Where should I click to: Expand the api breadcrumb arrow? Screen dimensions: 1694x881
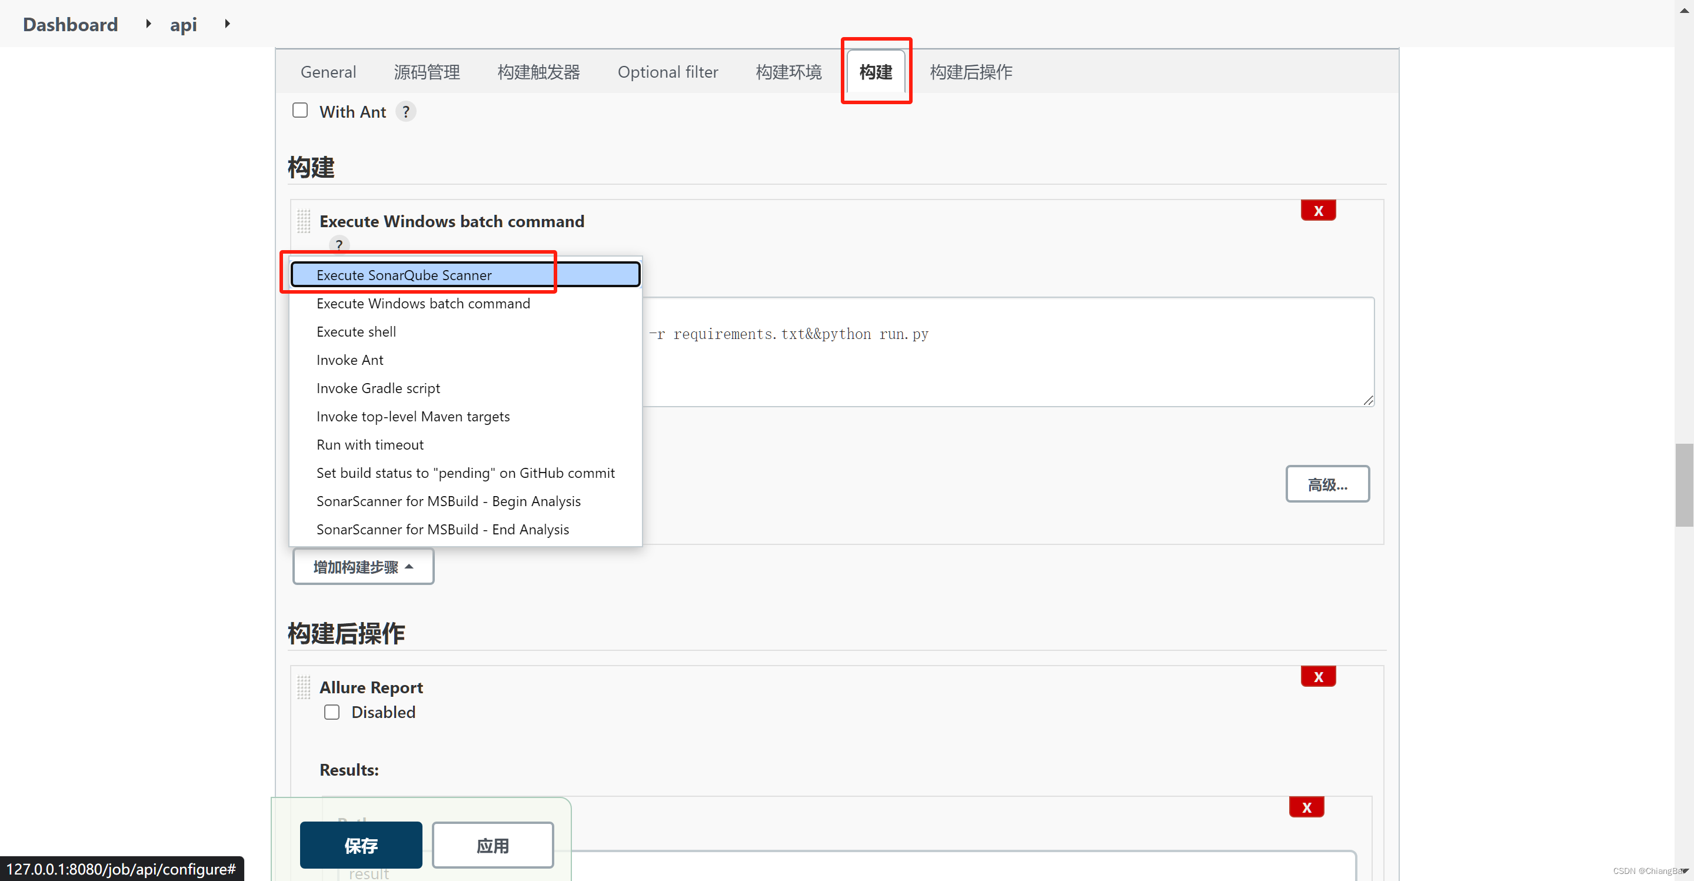click(228, 24)
